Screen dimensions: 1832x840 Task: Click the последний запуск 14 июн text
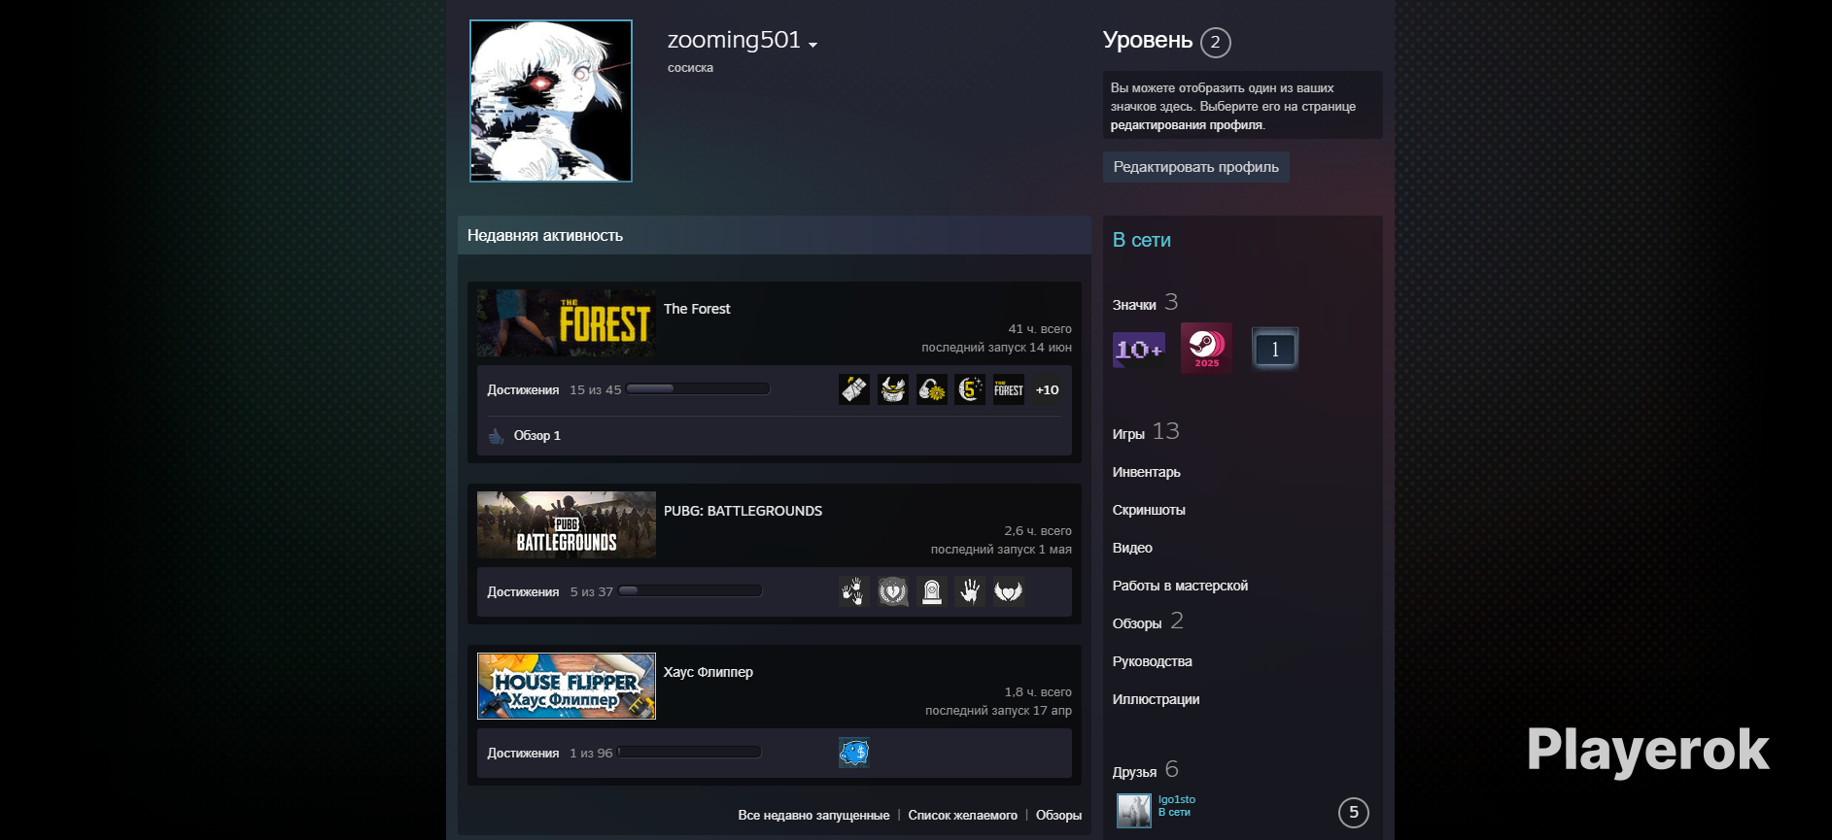pyautogui.click(x=997, y=348)
